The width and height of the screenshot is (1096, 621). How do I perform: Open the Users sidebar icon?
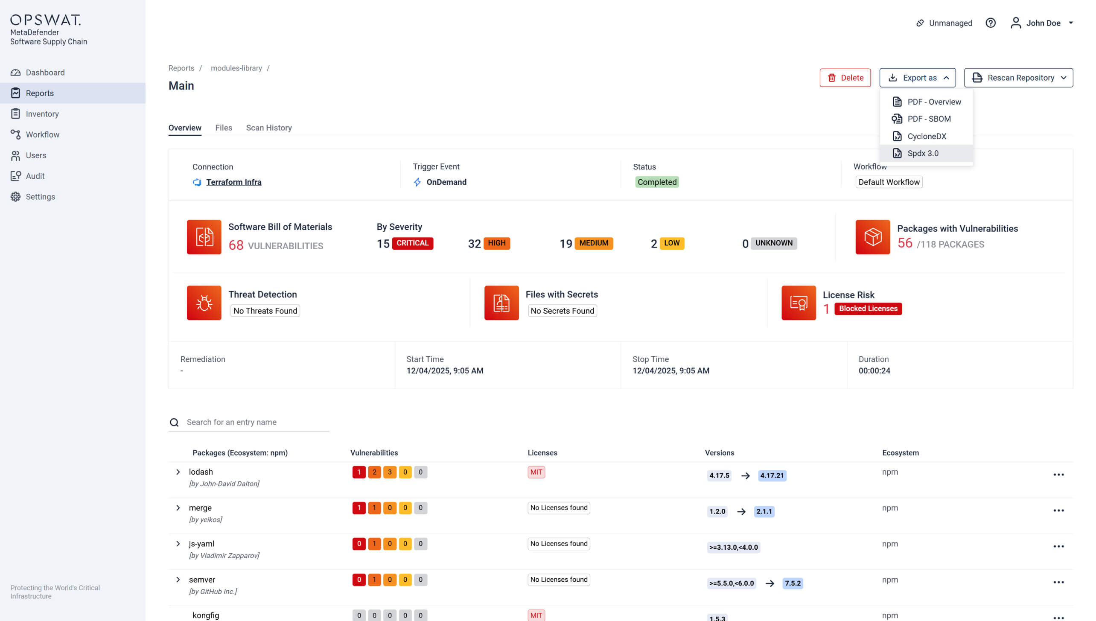[x=15, y=155]
